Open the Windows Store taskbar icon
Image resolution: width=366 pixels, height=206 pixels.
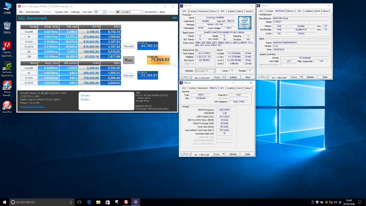coord(107,202)
